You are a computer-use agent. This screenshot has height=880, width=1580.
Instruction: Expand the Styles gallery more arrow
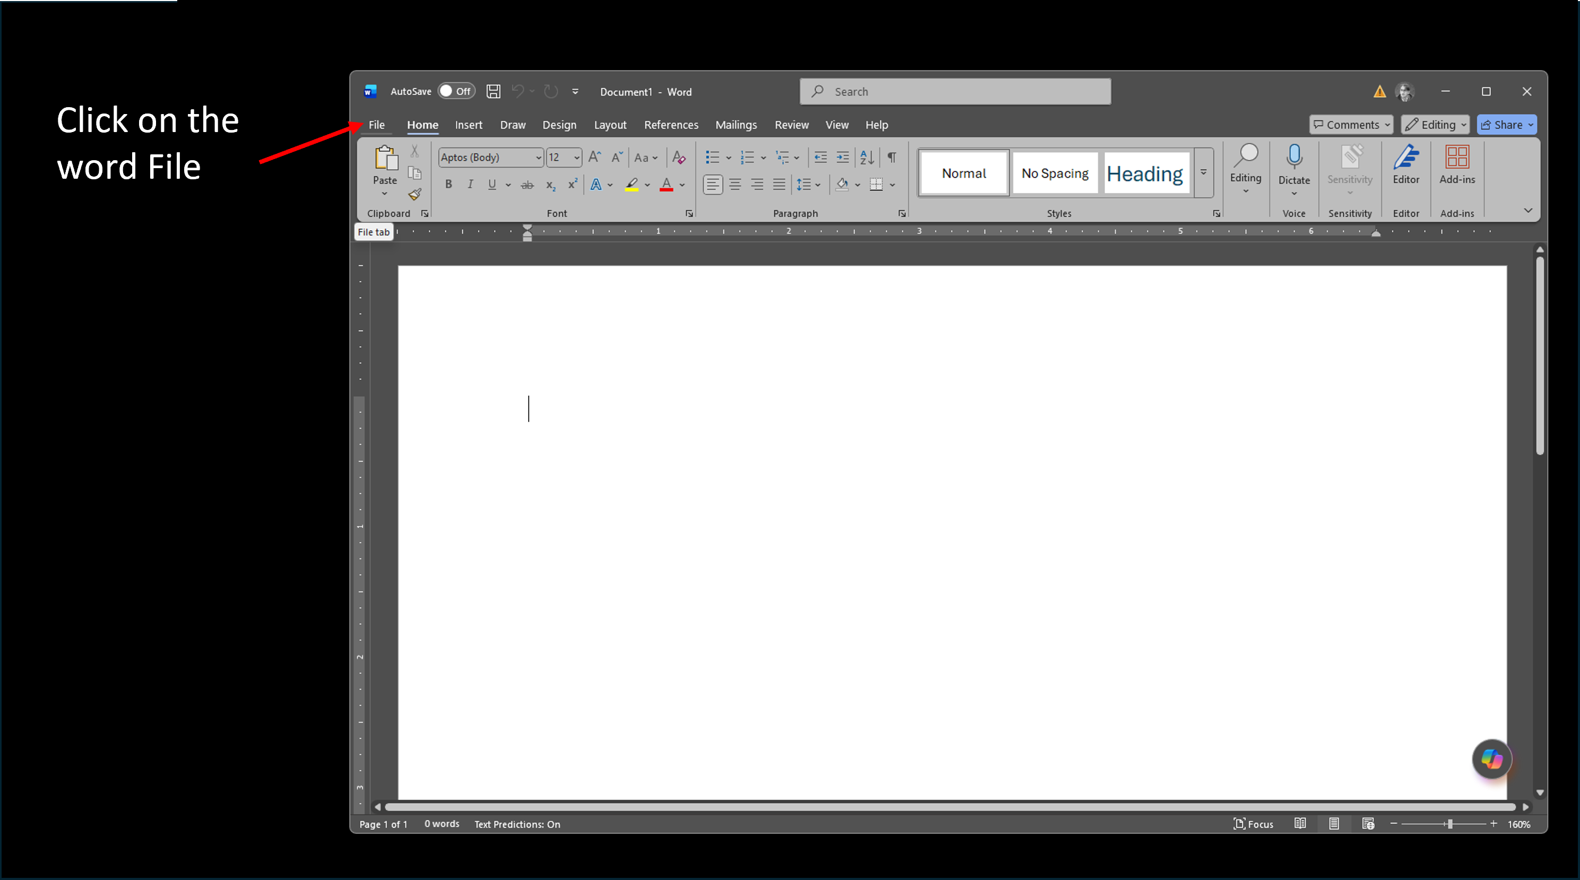[x=1203, y=173]
